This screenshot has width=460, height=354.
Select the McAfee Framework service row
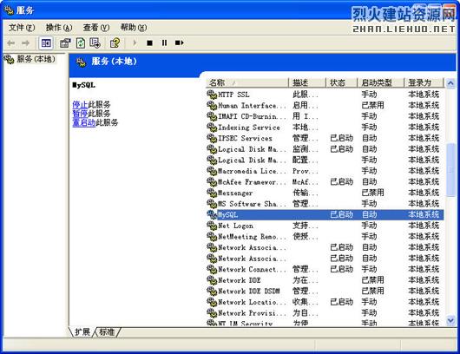pyautogui.click(x=325, y=182)
